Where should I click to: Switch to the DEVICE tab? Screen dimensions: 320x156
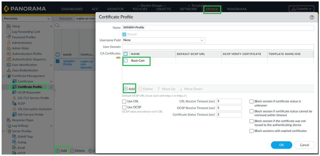212,9
